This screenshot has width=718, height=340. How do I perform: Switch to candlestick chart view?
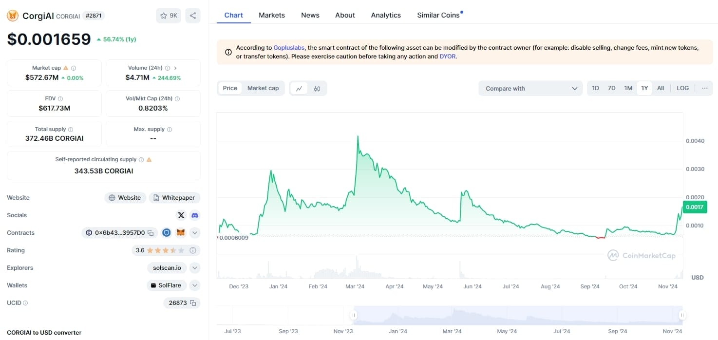(317, 88)
